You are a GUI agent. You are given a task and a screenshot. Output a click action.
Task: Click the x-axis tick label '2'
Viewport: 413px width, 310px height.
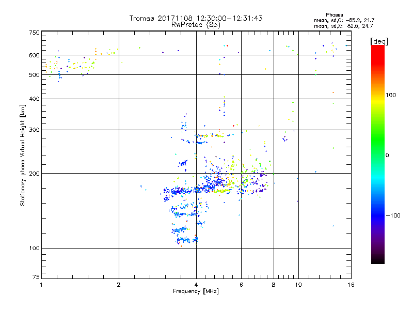(x=119, y=285)
